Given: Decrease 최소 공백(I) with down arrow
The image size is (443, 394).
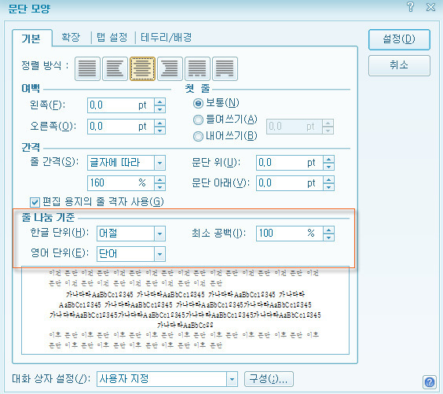Looking at the screenshot, I should click(328, 238).
